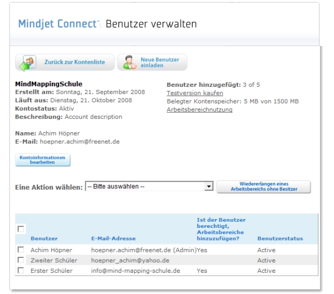This screenshot has width=334, height=294.
Task: Click email hoepner_achim@yahoo.de
Action: point(130,261)
